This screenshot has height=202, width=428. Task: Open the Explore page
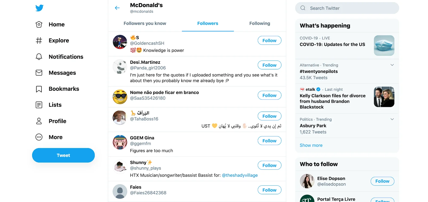(59, 40)
